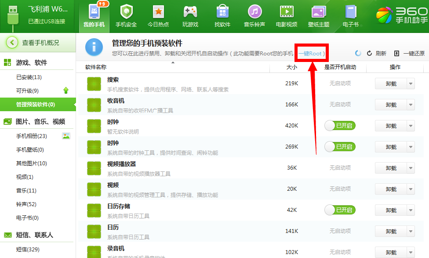Open the 电子书 ebook section
Viewport: 429px width, 258px height.
tap(351, 13)
